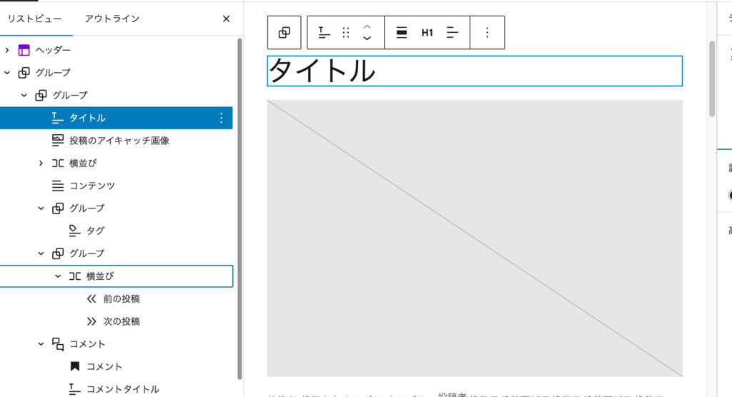
Task: Click the Group parent block toolbar icon
Action: [x=284, y=32]
